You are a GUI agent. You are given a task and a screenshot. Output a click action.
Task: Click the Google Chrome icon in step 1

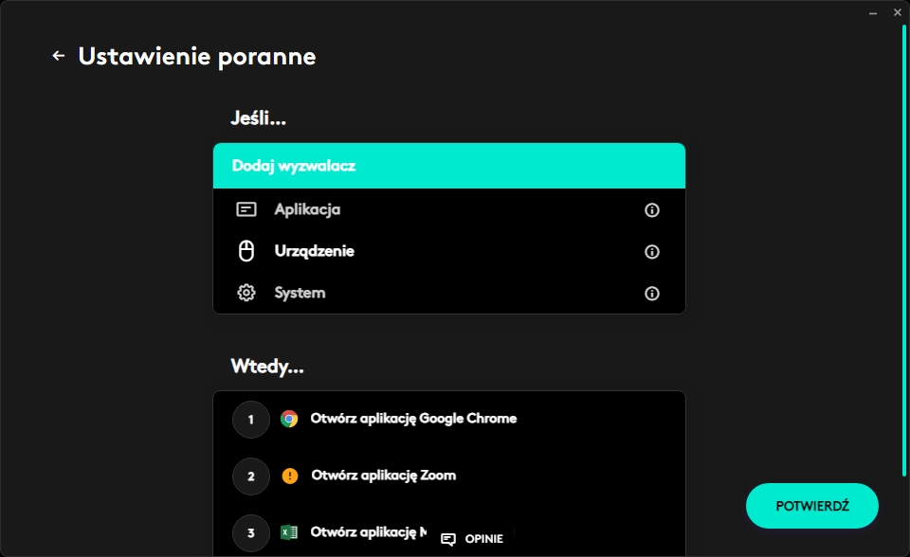[289, 419]
